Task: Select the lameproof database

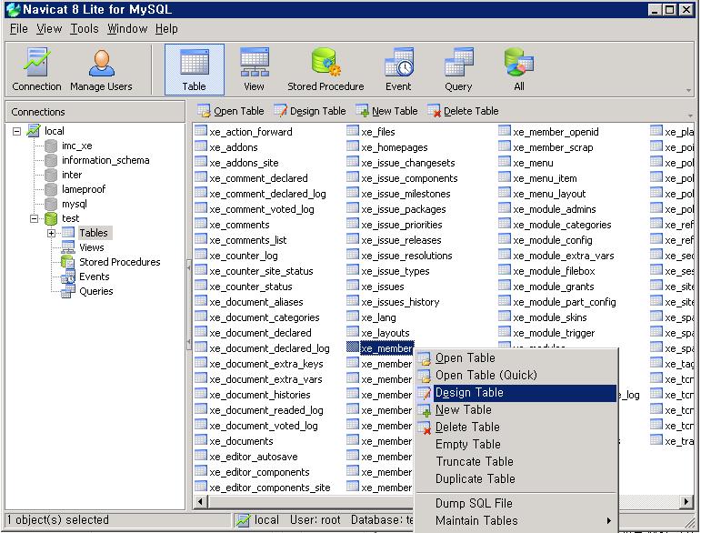Action: coord(84,189)
